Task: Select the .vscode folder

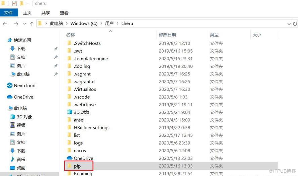Action: click(82, 97)
